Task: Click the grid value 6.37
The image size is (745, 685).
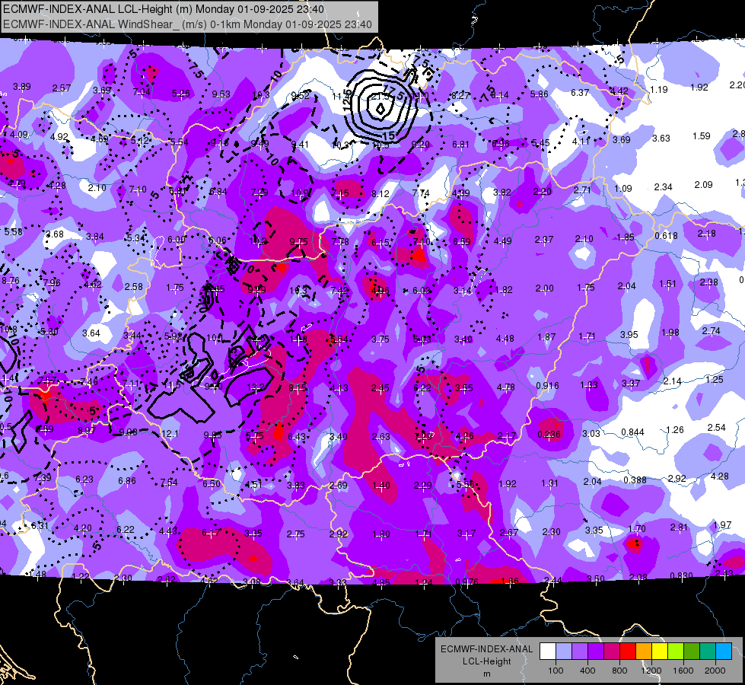Action: [580, 92]
